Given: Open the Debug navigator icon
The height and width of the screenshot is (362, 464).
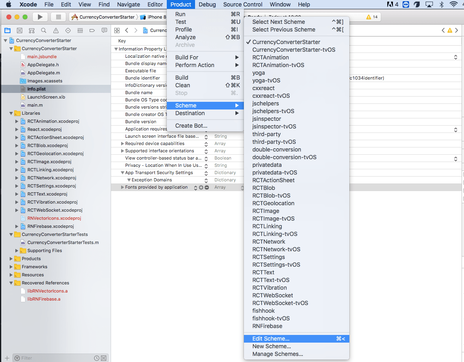Looking at the screenshot, I should [80, 30].
